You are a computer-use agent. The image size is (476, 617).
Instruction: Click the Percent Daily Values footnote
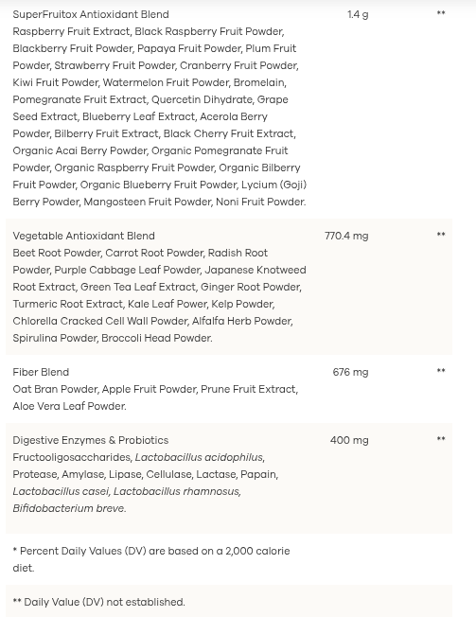pyautogui.click(x=151, y=559)
